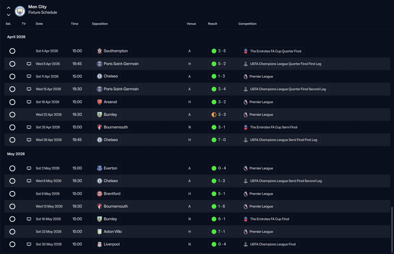Open the 0 - 4 result against Liverpool
This screenshot has width=394, height=254.
[219, 244]
